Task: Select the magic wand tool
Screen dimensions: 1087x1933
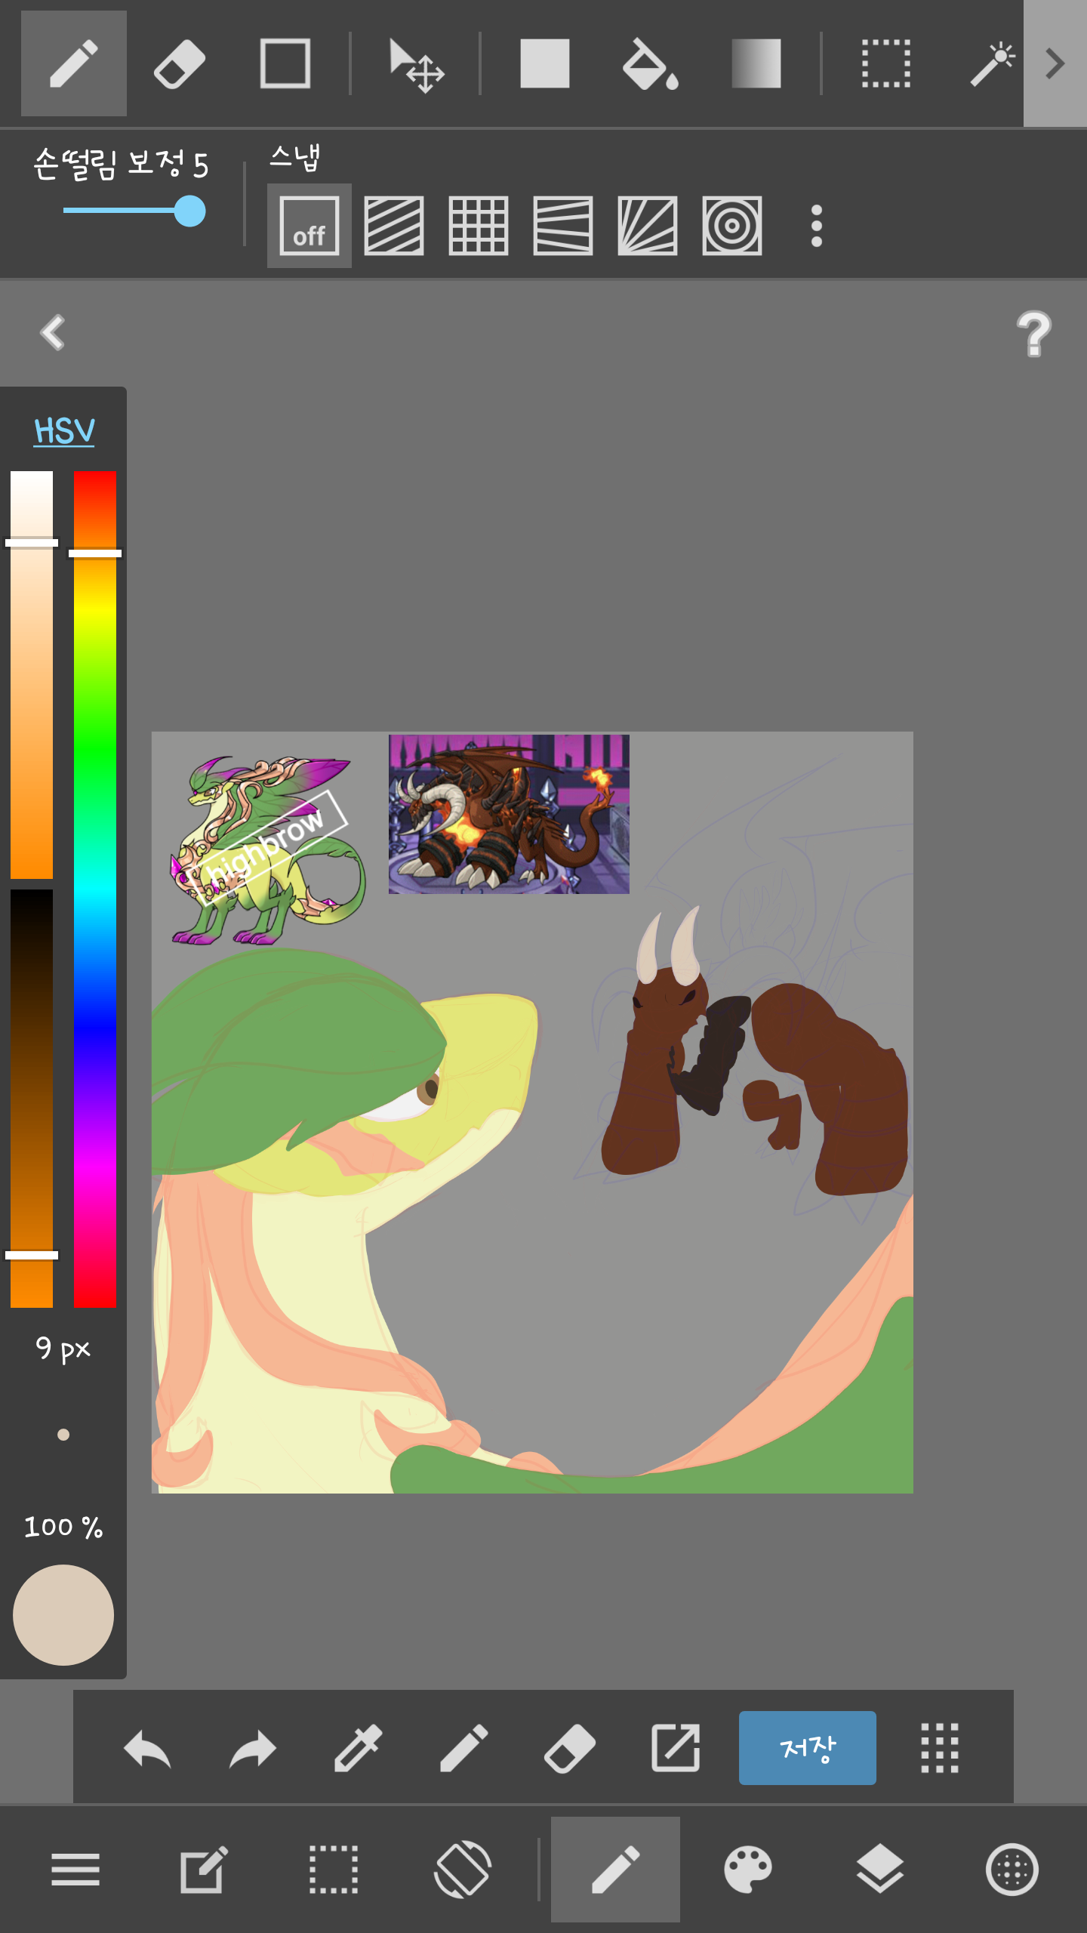Action: pos(992,63)
